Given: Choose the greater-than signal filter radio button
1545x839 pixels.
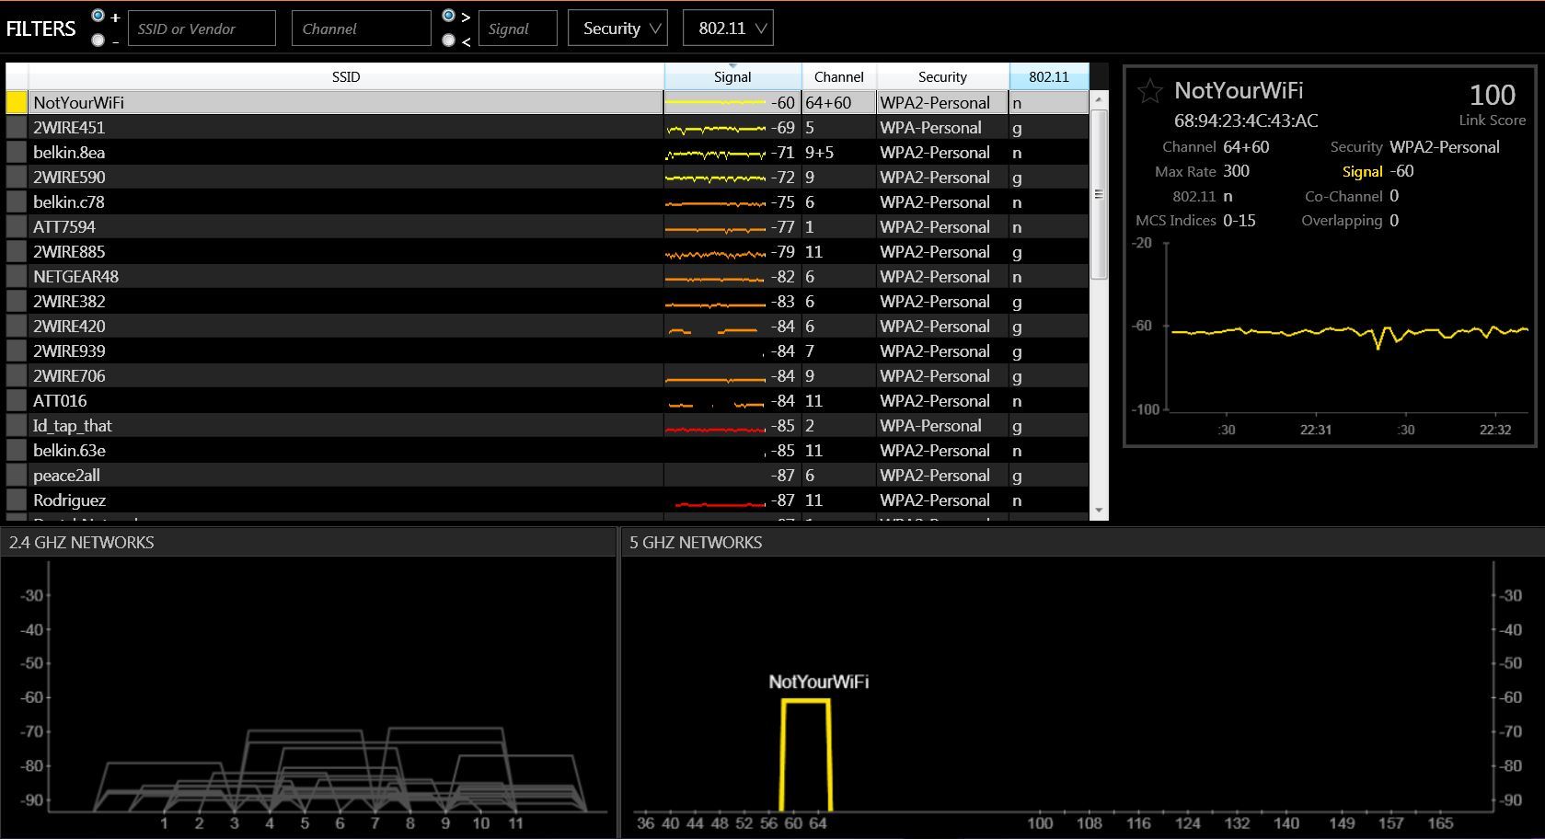Looking at the screenshot, I should coord(448,16).
